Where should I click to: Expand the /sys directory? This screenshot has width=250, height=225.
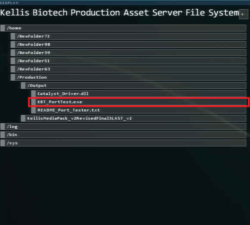(x=123, y=143)
